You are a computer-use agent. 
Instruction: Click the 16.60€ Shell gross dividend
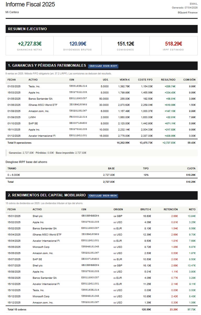[147, 216]
